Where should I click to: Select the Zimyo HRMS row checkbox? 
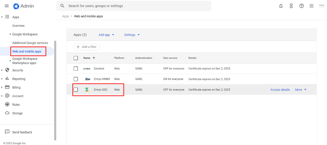(76, 79)
